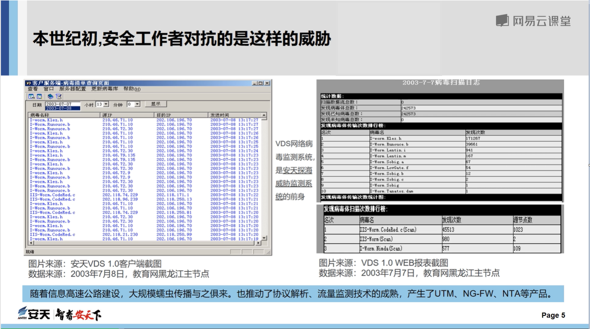The width and height of the screenshot is (590, 329).
Task: Click the edit-form toolbar icon
Action: pos(58,96)
